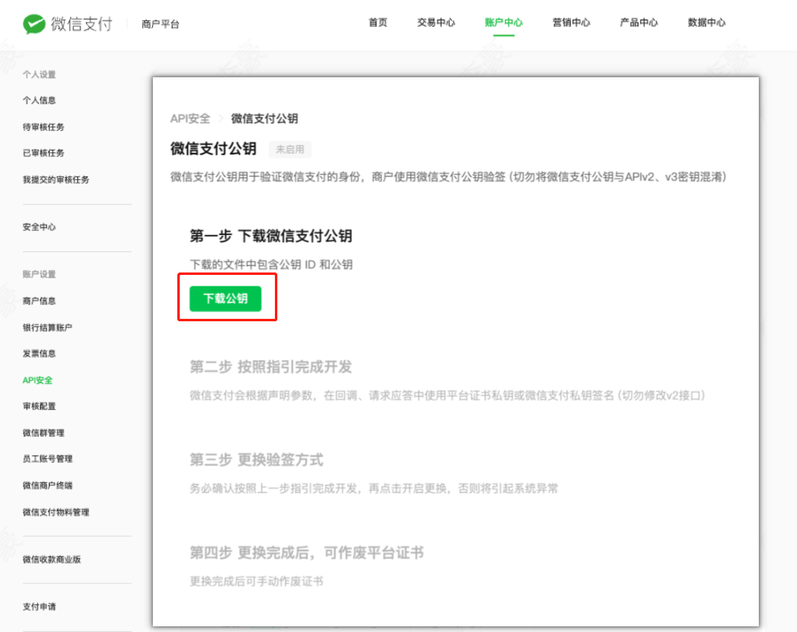Go to 员工账号管理 in the sidebar
797x632 pixels.
pos(47,459)
